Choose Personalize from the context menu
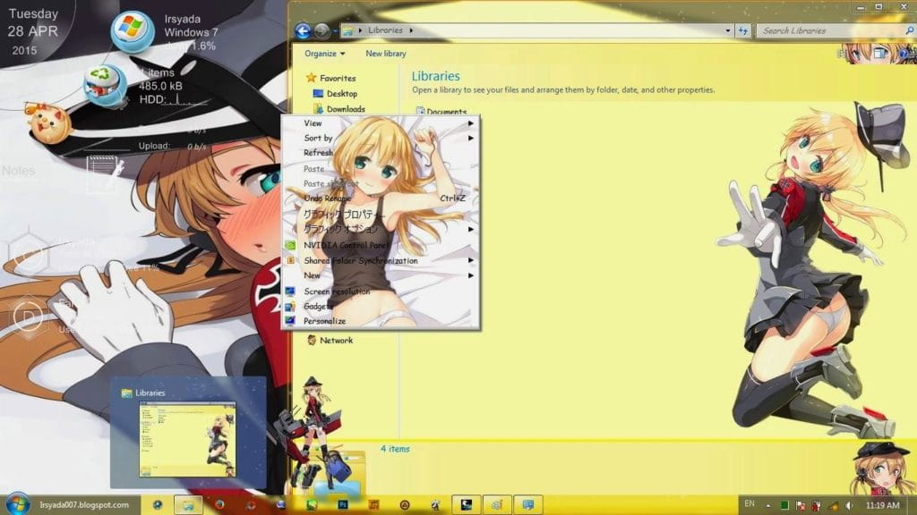Viewport: 917px width, 515px height. (324, 320)
